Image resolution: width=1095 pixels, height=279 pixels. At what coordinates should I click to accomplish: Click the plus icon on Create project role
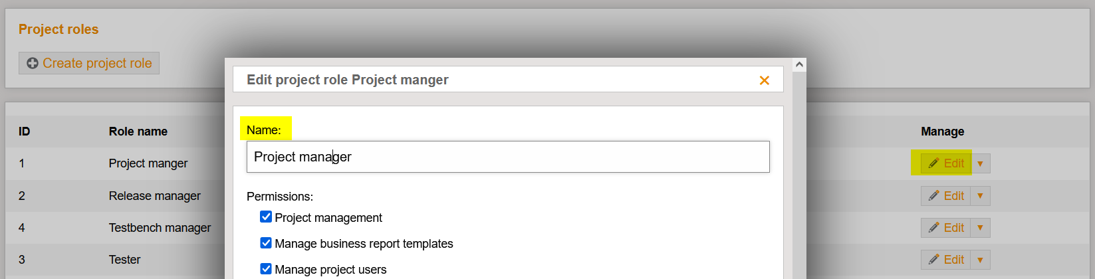(33, 63)
